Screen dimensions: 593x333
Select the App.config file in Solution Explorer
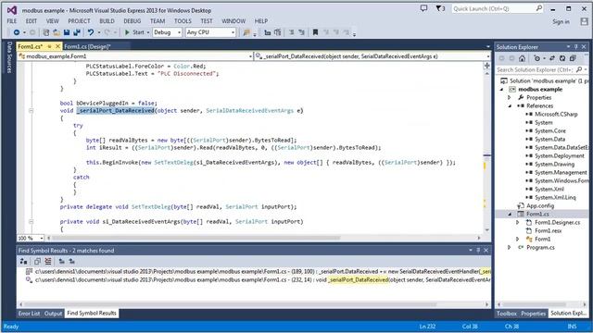[539, 205]
